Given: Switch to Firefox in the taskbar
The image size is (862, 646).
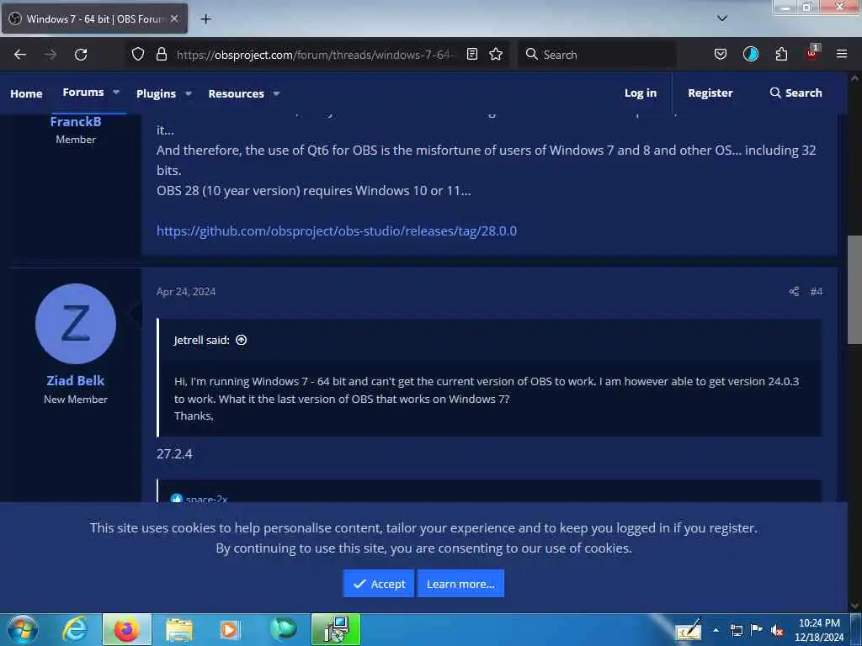Looking at the screenshot, I should click(x=126, y=629).
